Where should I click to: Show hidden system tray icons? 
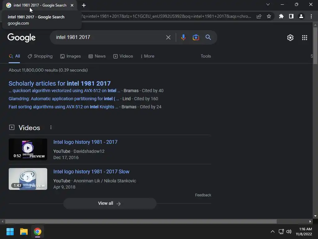[x=273, y=232]
